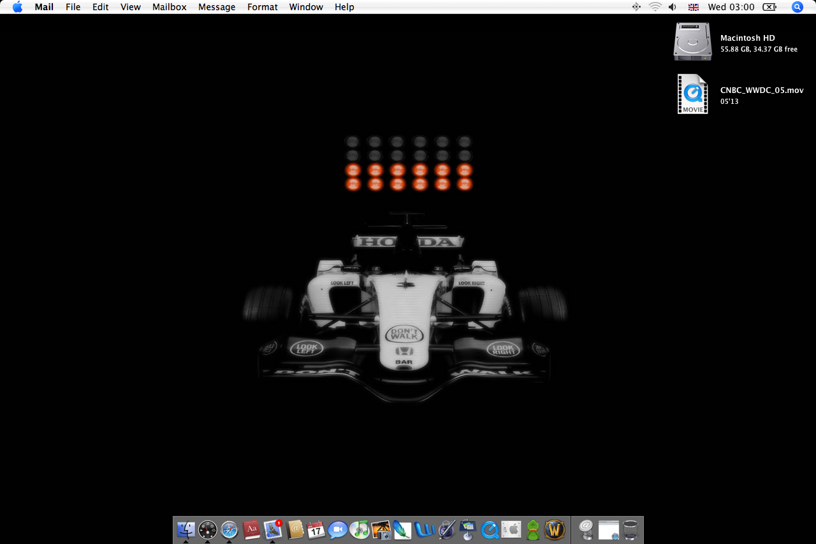Open the Dictionary app in the Dock
Image resolution: width=816 pixels, height=544 pixels.
251,529
